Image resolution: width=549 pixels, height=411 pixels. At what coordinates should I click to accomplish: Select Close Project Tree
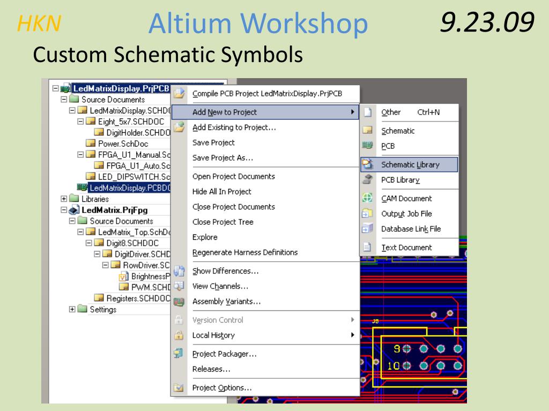point(222,222)
